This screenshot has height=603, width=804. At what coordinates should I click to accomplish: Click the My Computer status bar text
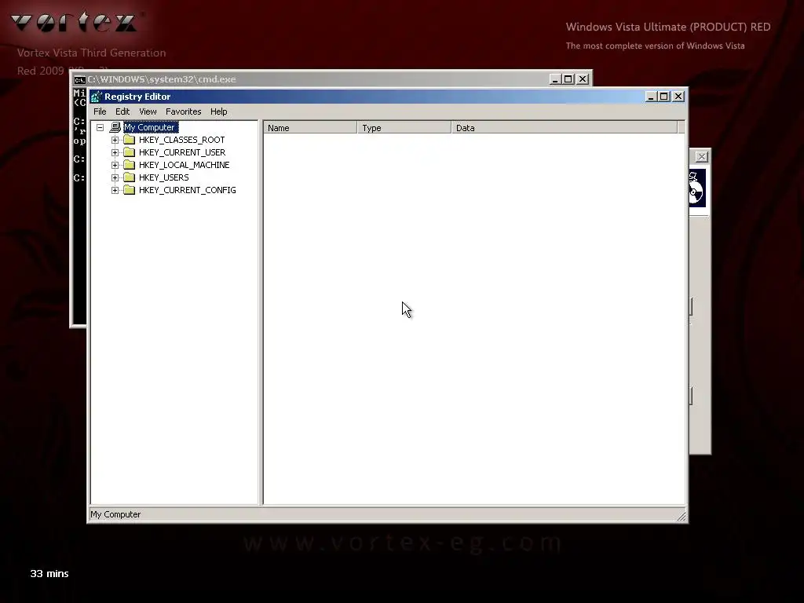click(115, 514)
